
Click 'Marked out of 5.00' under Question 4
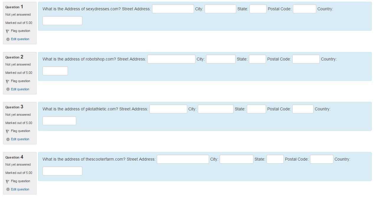[19, 173]
